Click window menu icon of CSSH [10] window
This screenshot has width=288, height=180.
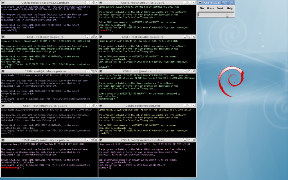coord(200,3)
